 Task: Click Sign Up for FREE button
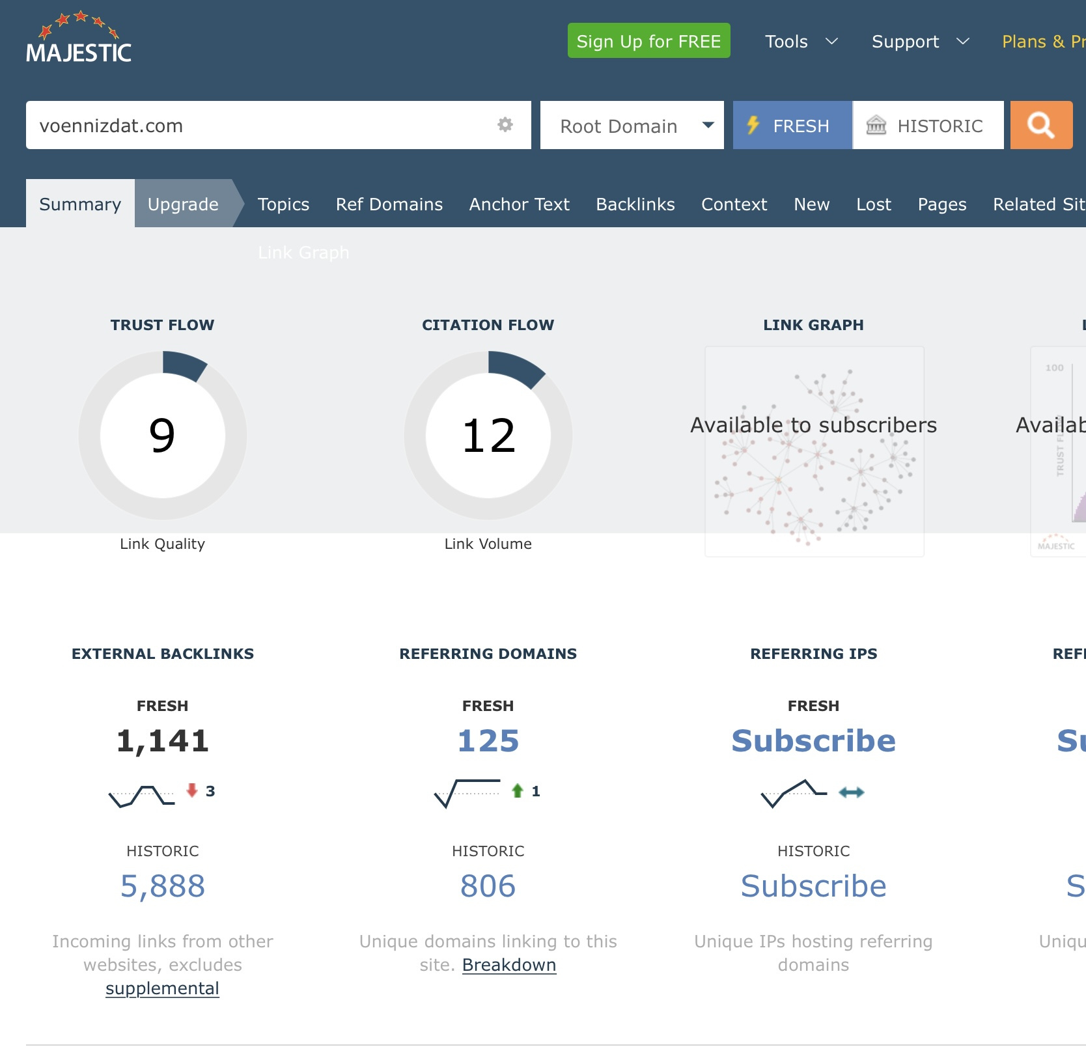pos(648,41)
